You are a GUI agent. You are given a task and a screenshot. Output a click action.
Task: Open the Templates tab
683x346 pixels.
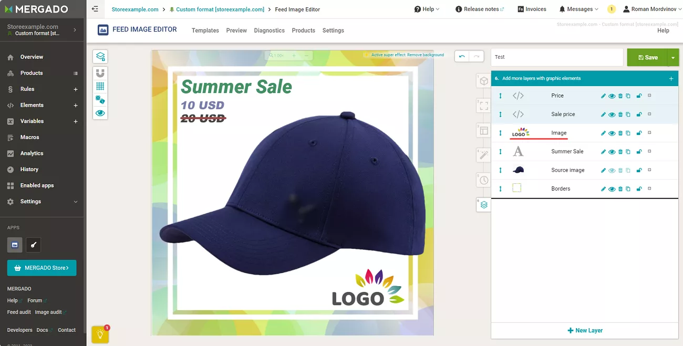coord(205,30)
